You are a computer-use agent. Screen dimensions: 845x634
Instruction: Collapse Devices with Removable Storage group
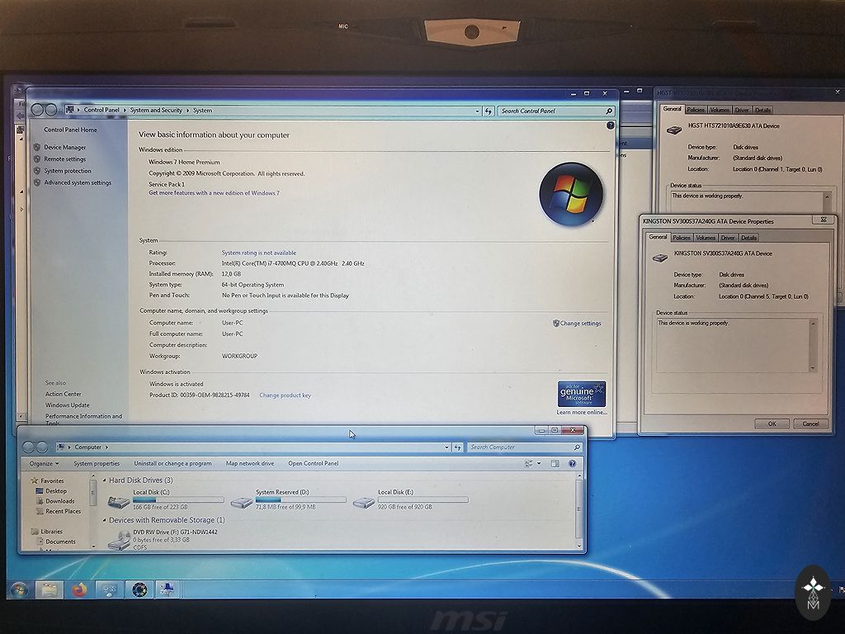(x=105, y=521)
